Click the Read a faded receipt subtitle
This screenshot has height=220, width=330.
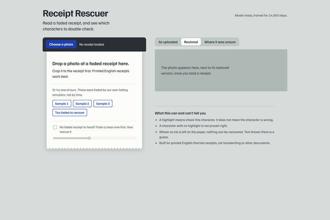pyautogui.click(x=76, y=26)
